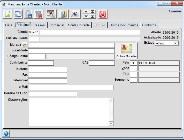Switch to the Lista tab

pyautogui.click(x=9, y=25)
